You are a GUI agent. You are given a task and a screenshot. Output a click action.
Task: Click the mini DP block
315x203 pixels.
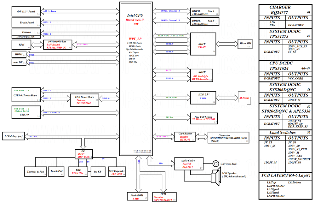pyautogui.click(x=19, y=62)
